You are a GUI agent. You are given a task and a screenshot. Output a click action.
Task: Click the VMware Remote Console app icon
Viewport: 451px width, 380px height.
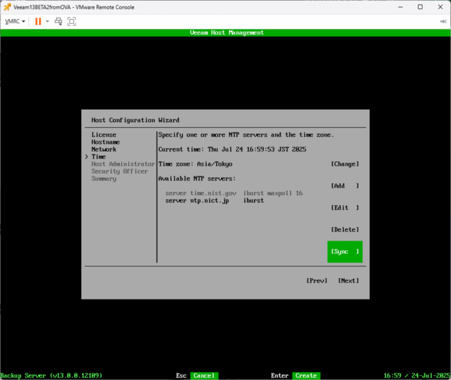point(7,7)
